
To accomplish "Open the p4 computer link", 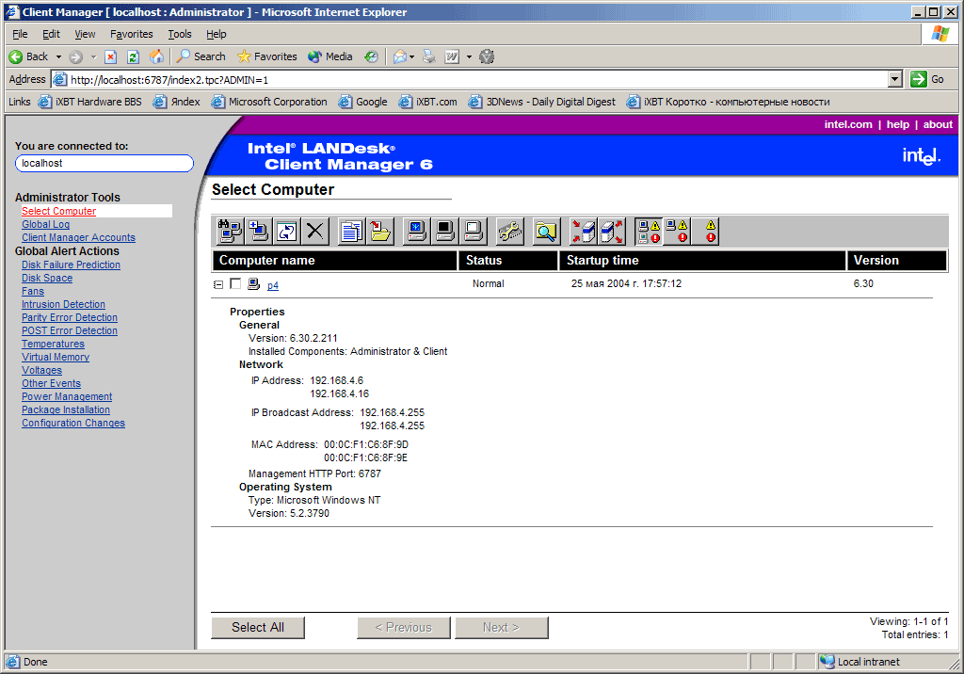I will [x=273, y=285].
